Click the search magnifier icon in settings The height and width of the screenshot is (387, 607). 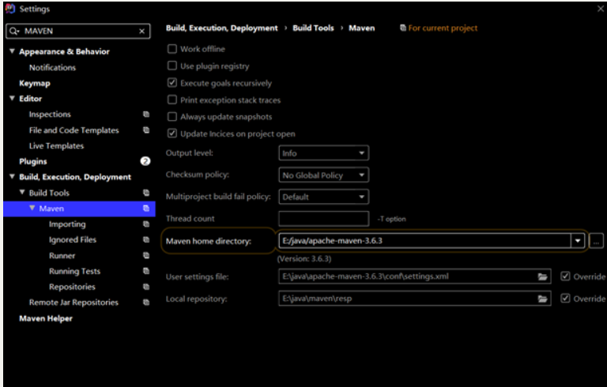tap(14, 32)
